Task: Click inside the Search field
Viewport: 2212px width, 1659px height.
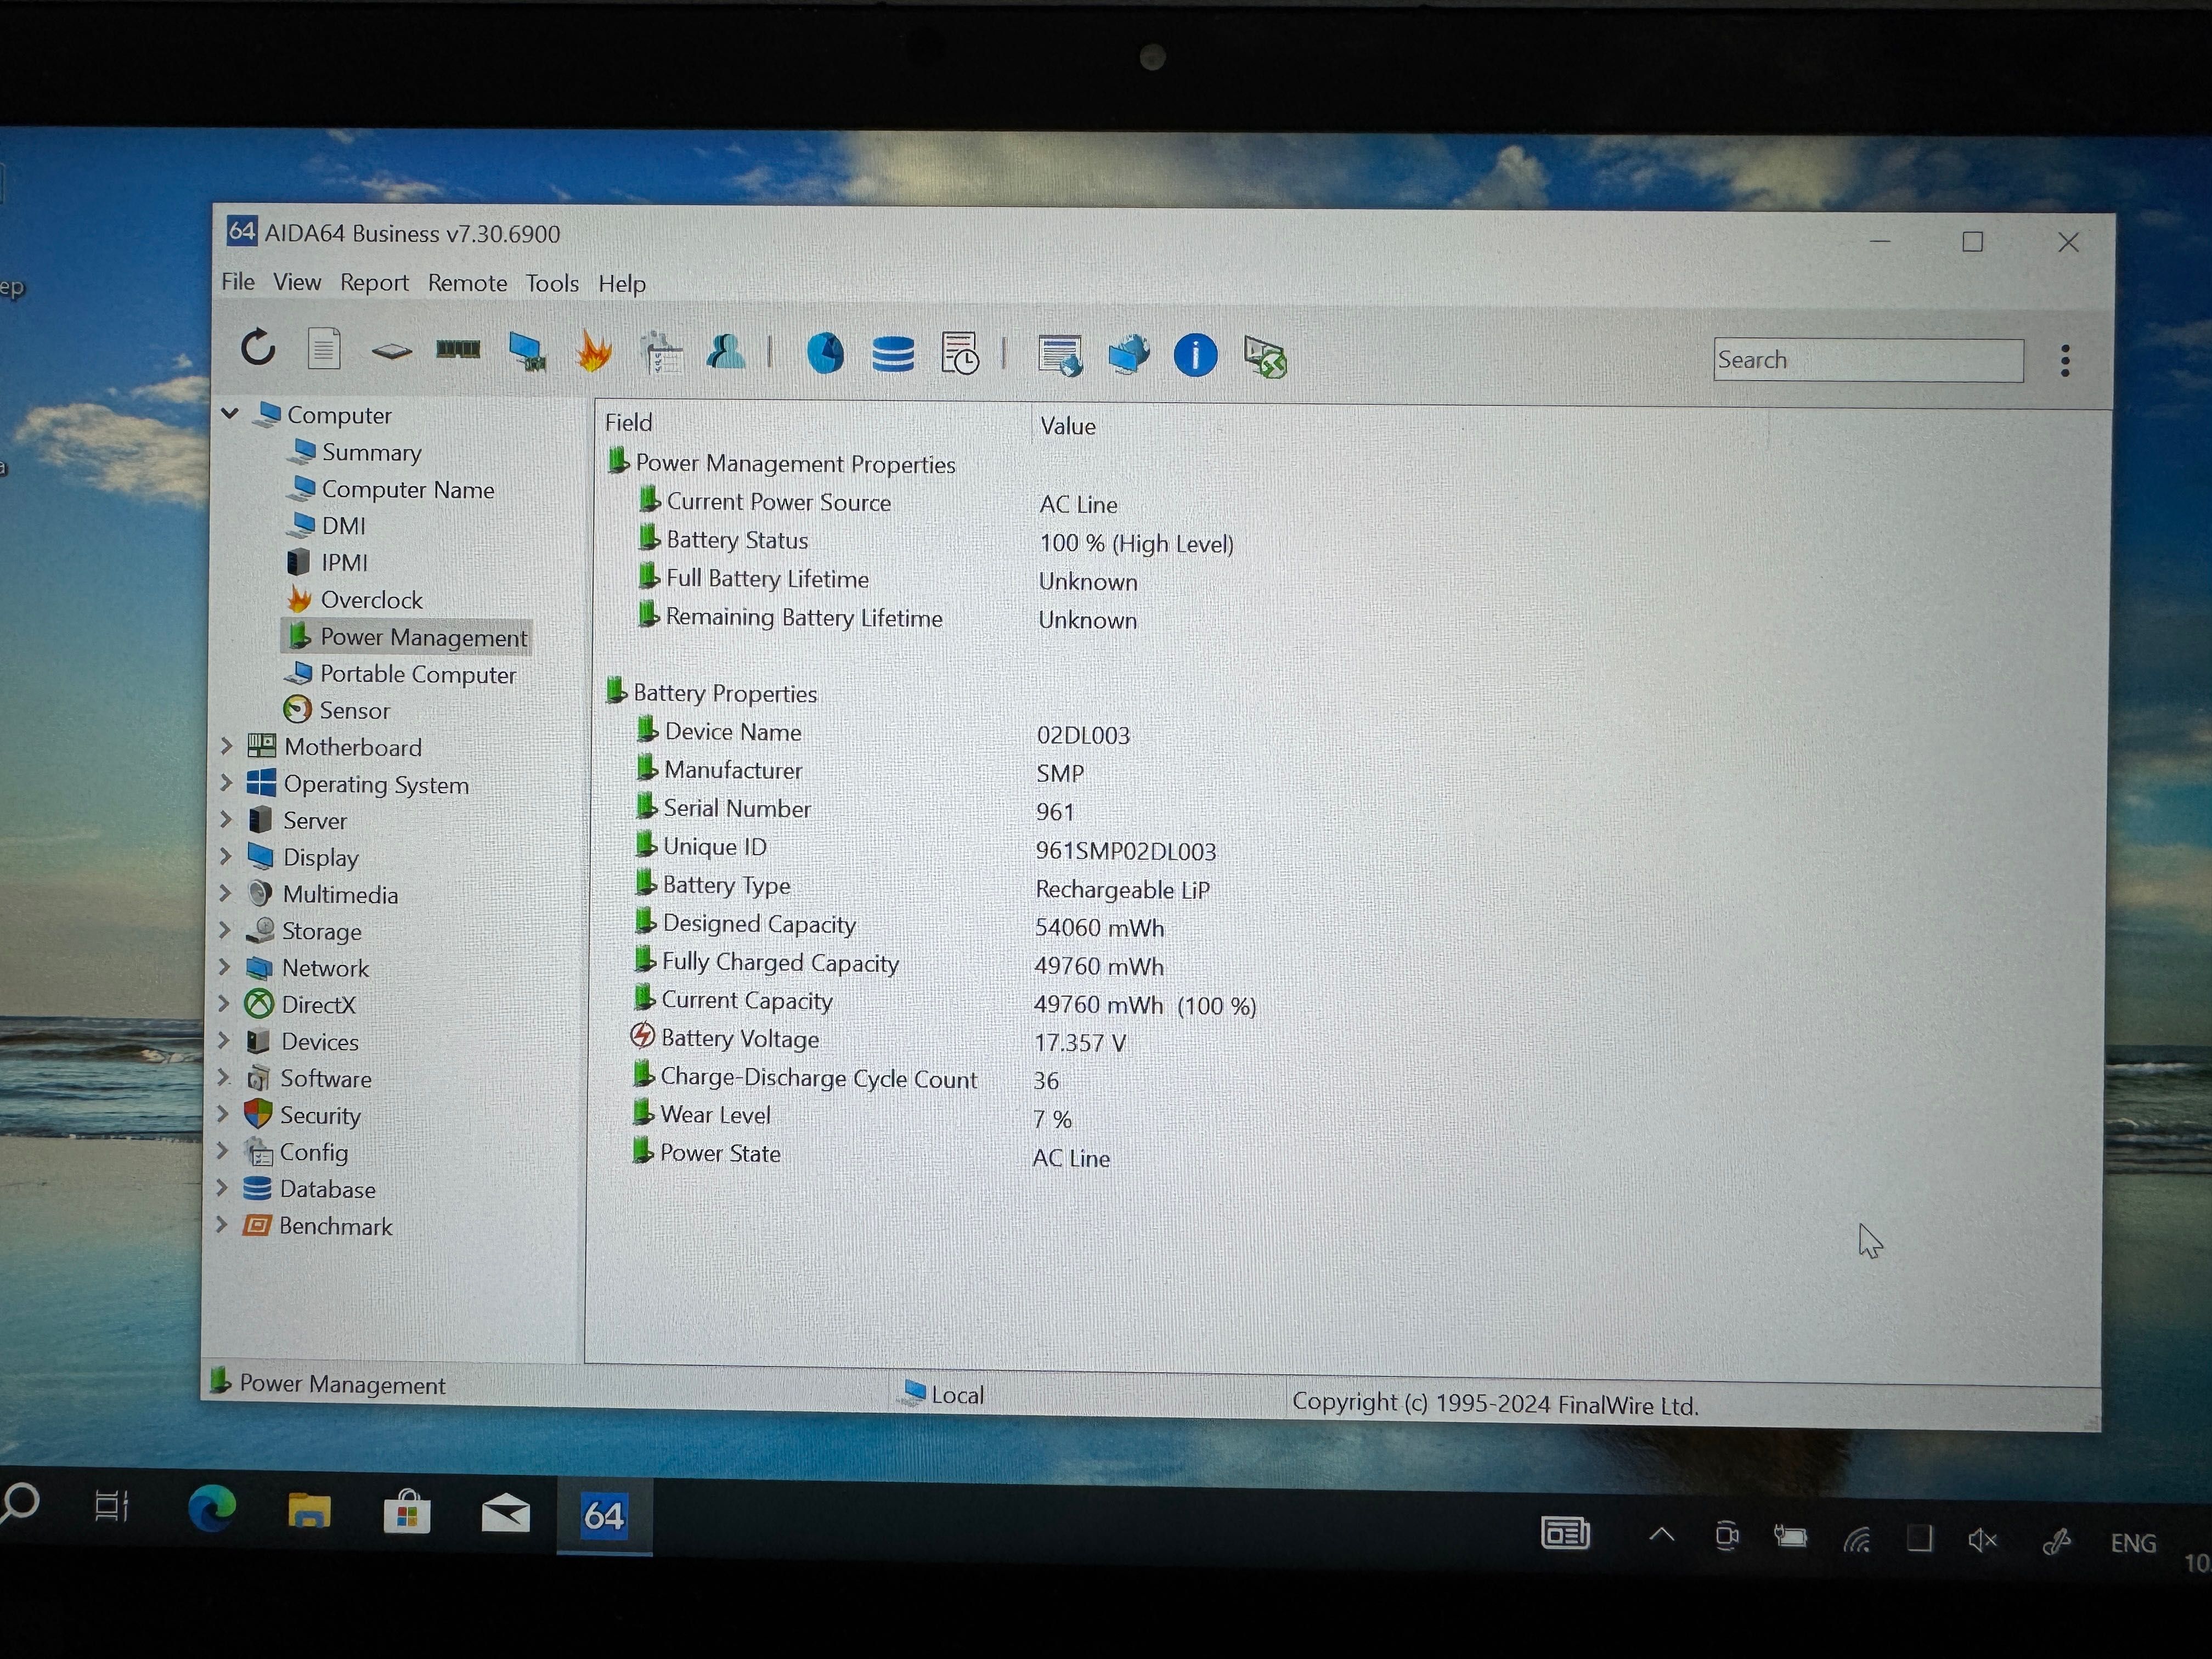Action: [x=1867, y=360]
